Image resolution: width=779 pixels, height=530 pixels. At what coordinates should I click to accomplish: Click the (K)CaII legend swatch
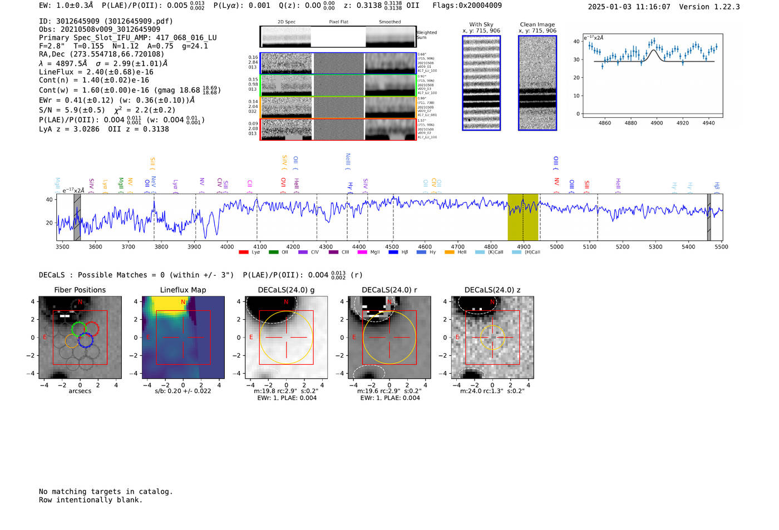tap(480, 252)
